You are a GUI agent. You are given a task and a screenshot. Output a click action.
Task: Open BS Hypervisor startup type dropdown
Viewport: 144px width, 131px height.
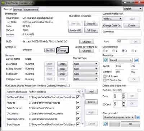click(86, 79)
